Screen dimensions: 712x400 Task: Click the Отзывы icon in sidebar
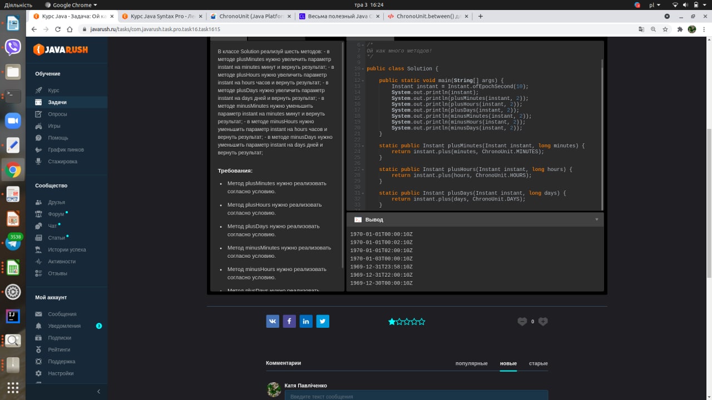pos(38,273)
